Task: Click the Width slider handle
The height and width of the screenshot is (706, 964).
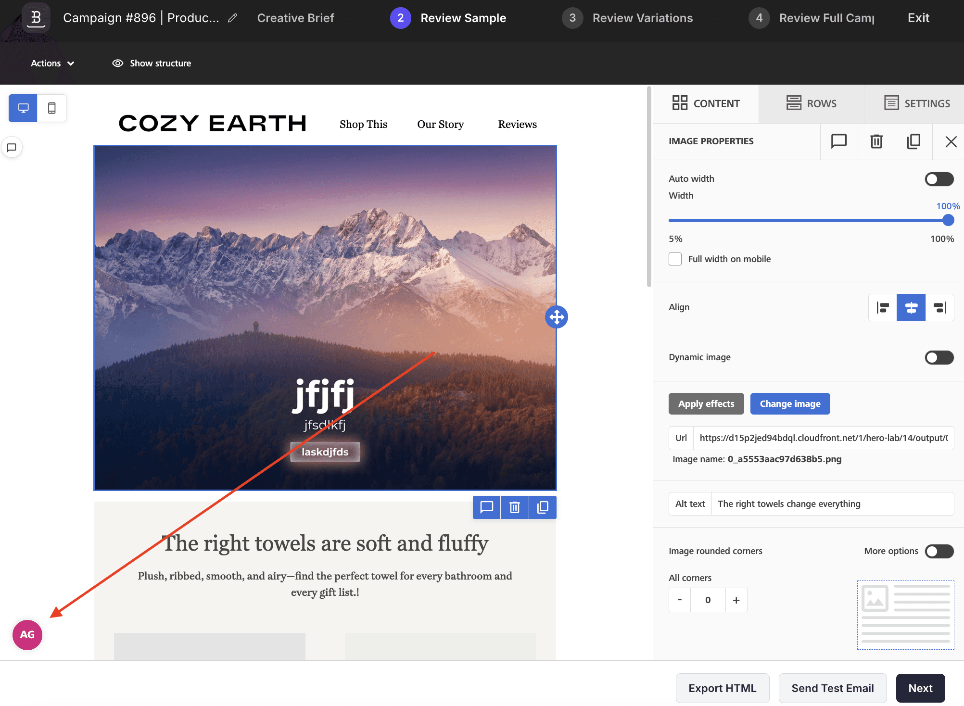Action: 948,220
